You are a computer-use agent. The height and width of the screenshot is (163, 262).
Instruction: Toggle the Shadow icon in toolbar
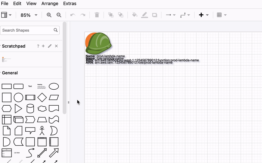155,15
